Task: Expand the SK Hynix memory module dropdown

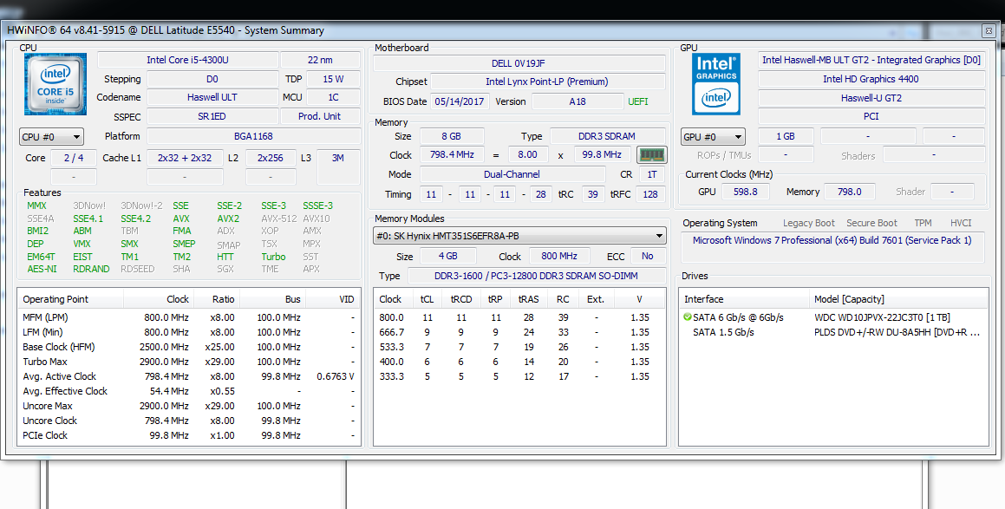Action: (x=519, y=236)
